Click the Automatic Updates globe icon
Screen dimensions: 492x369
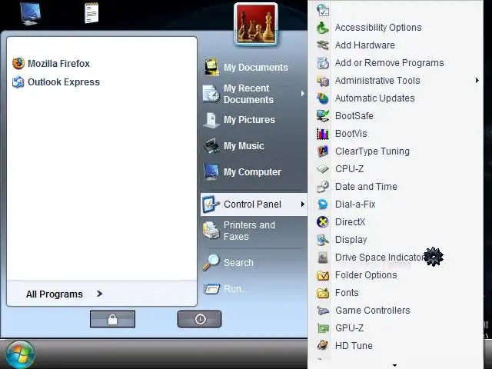pos(323,98)
